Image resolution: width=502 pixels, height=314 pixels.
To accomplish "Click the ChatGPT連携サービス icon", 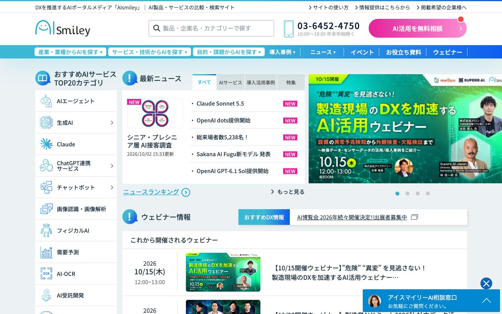I will tap(46, 166).
